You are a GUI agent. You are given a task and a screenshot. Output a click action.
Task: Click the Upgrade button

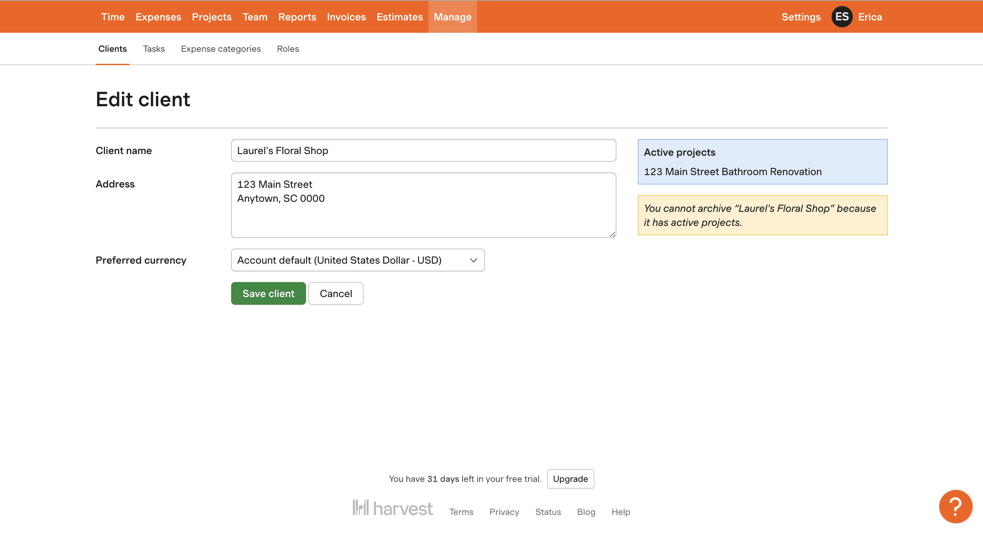(x=570, y=478)
